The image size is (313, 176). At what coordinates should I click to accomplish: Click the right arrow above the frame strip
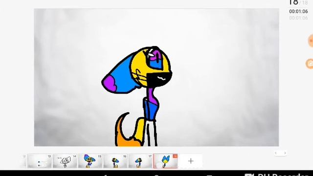285,153
